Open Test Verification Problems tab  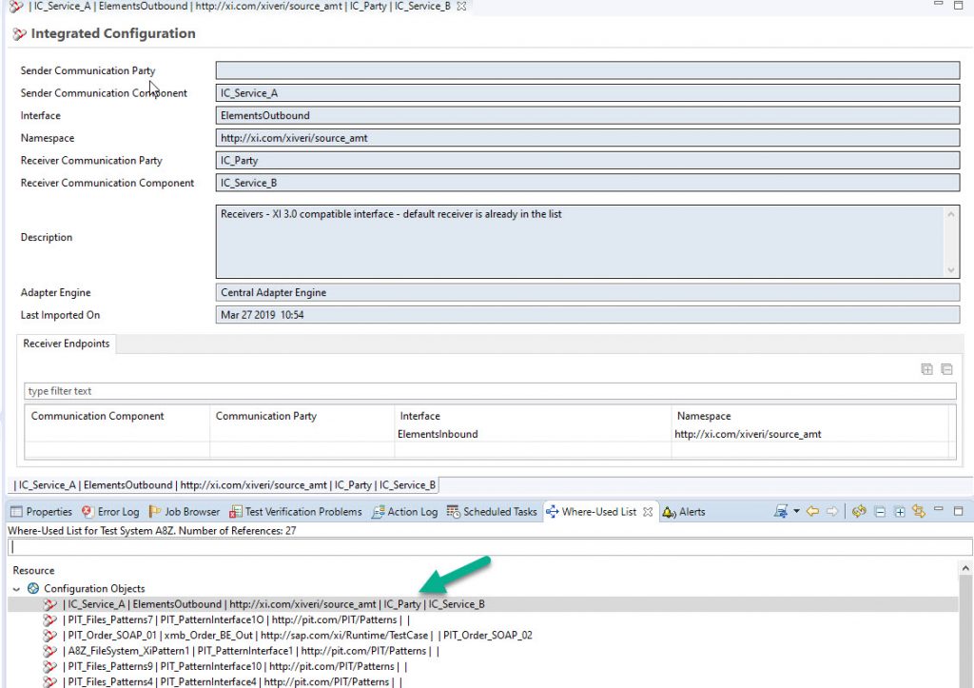point(296,512)
